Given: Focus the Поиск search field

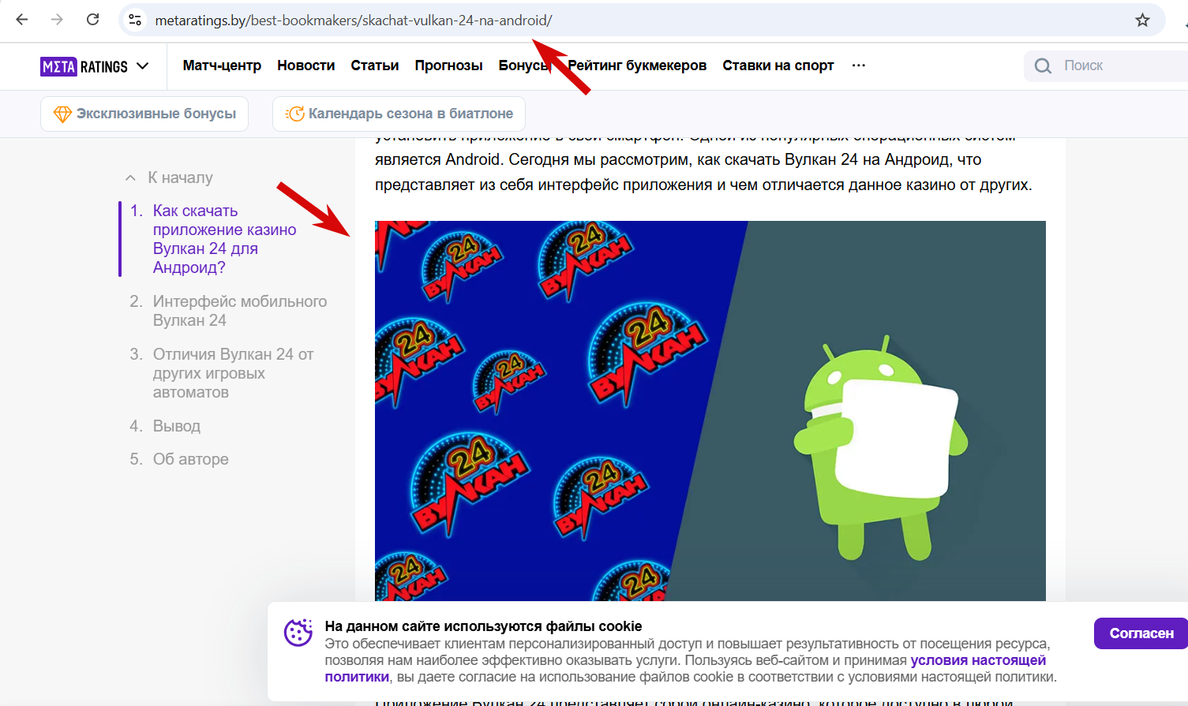Looking at the screenshot, I should click(x=1106, y=66).
